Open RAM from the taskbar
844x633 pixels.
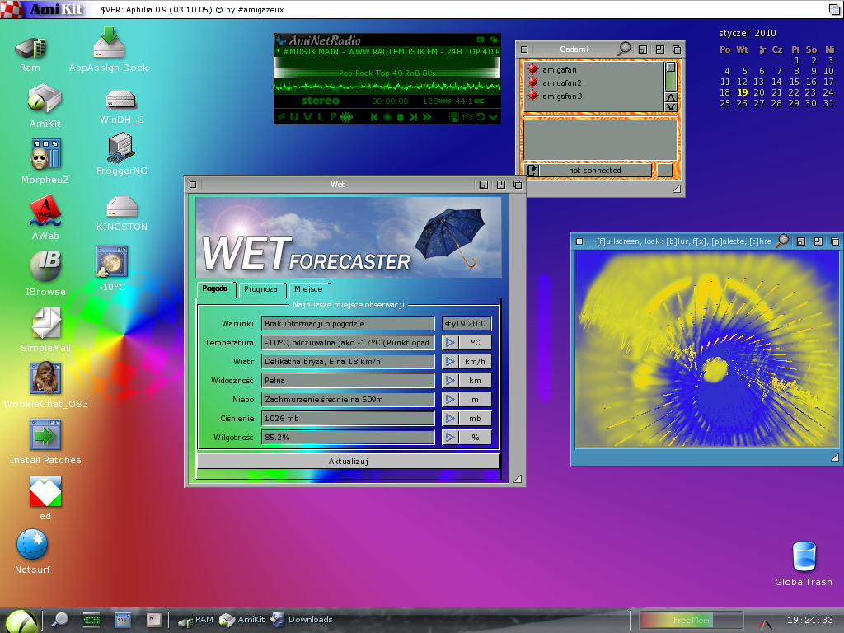point(196,620)
